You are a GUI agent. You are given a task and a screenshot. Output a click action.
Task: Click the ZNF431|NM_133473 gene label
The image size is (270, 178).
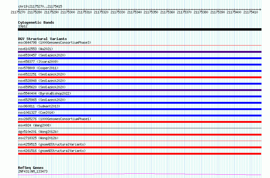coord(33,171)
